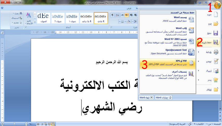This screenshot has width=222, height=126.
Task: Click the Open folder icon (فتح)
Action: pyautogui.click(x=216, y=24)
